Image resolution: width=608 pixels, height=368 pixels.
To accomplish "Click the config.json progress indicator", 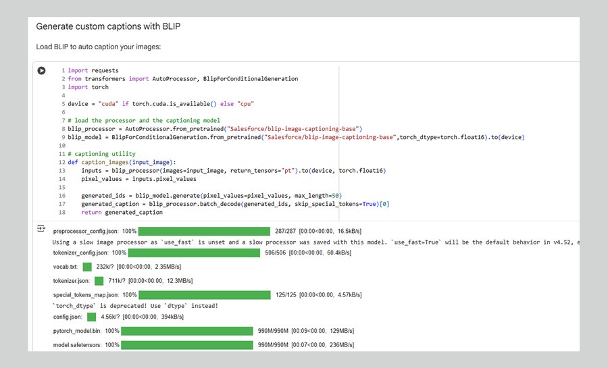I will [x=92, y=317].
